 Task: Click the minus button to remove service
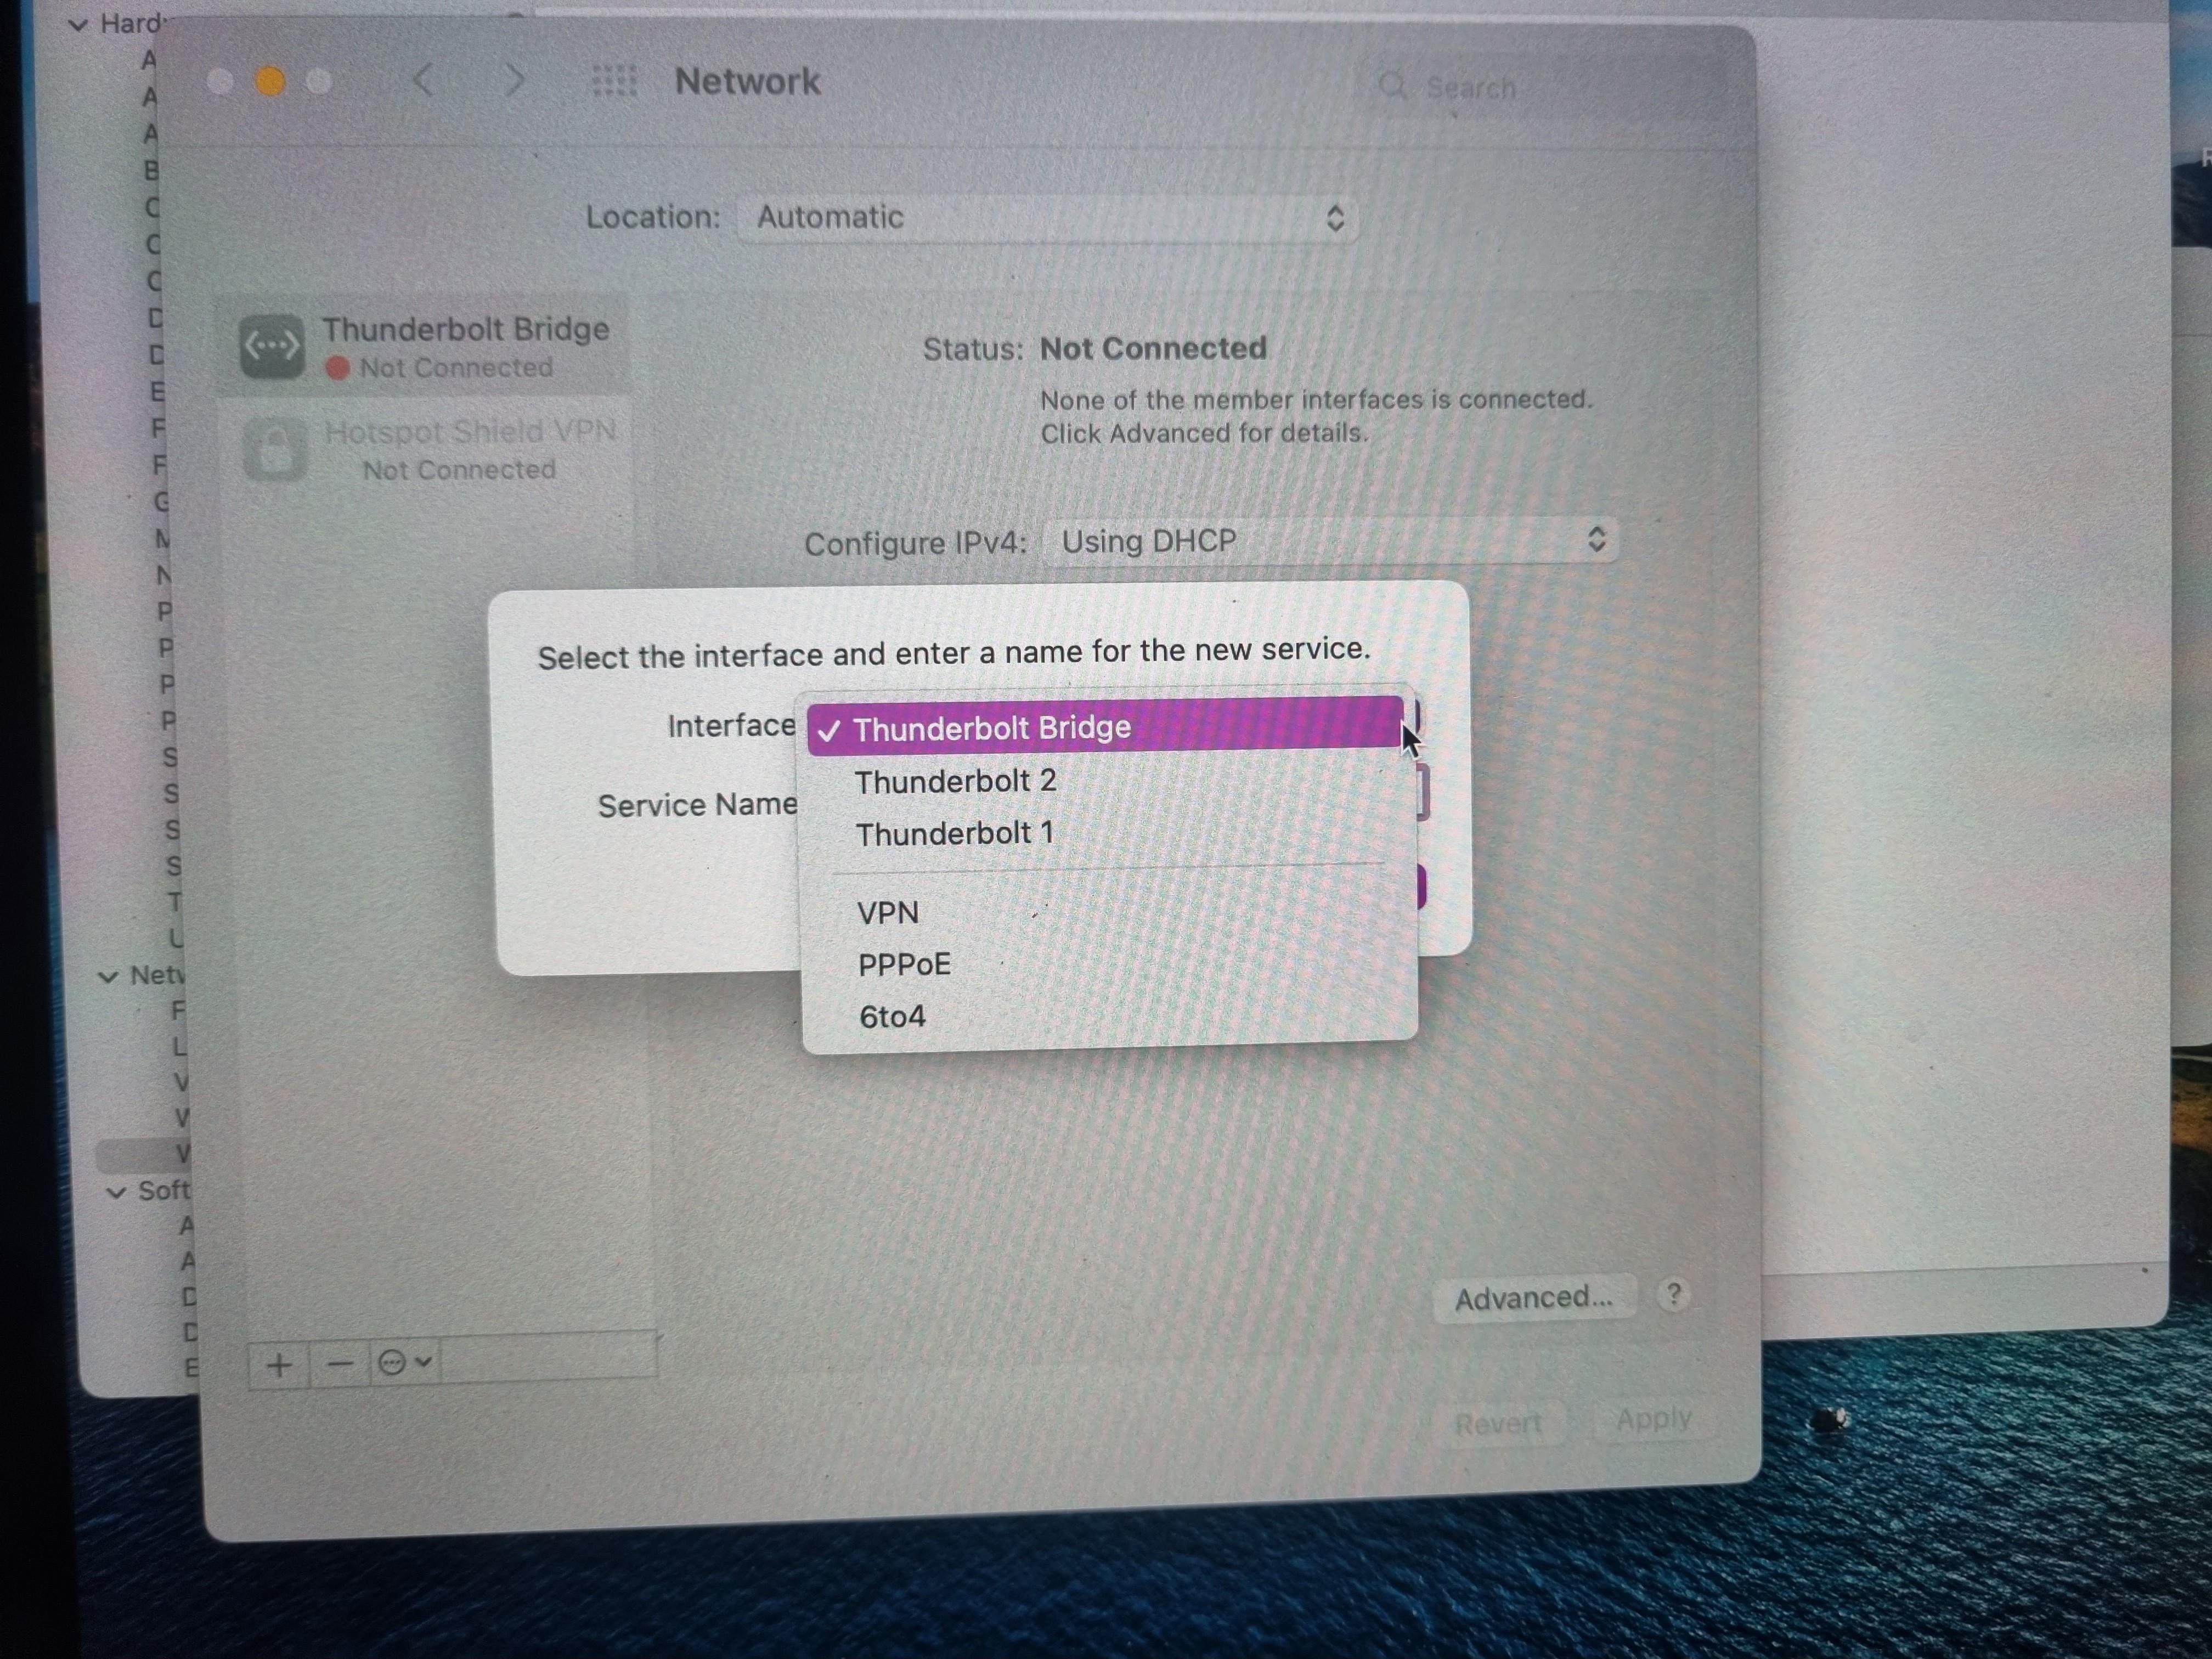coord(340,1364)
